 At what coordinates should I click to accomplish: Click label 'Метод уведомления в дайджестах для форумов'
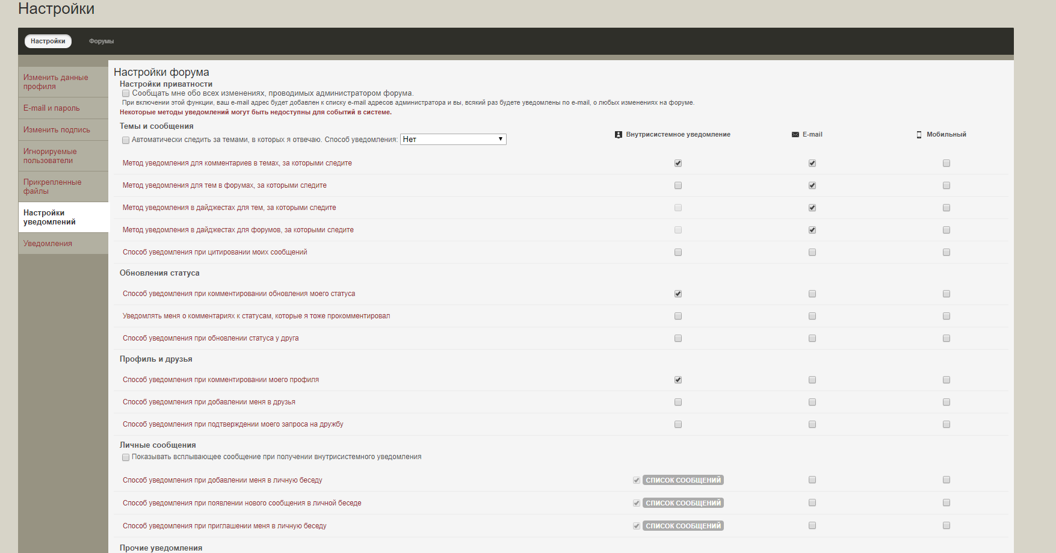(238, 230)
